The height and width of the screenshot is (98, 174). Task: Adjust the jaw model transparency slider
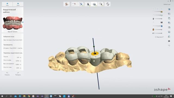pyautogui.click(x=158, y=11)
